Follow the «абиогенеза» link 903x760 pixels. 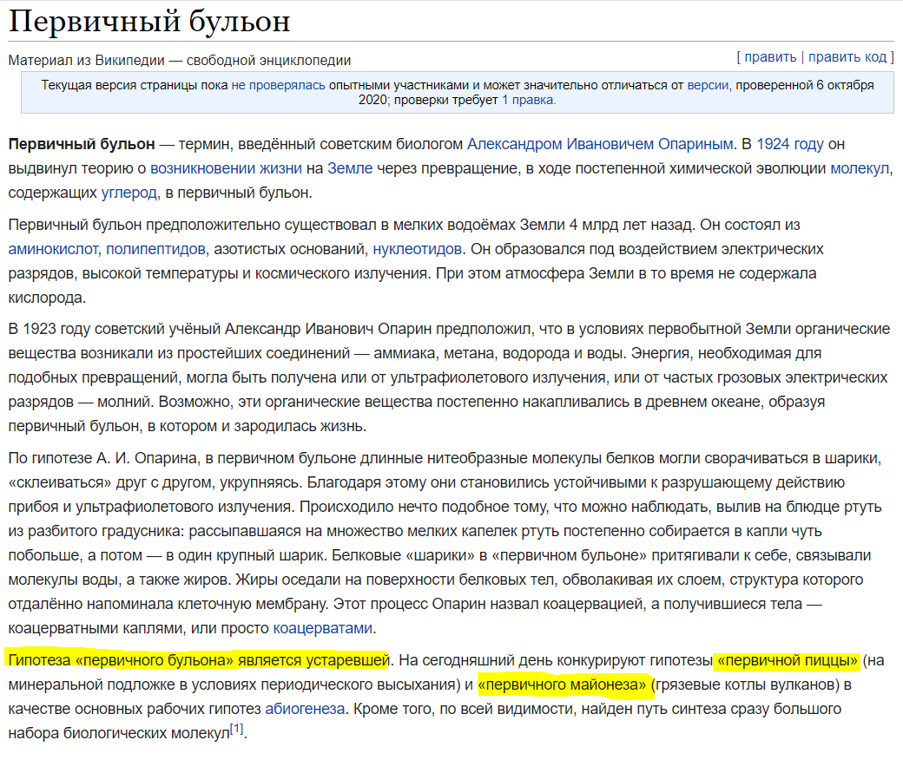point(305,709)
